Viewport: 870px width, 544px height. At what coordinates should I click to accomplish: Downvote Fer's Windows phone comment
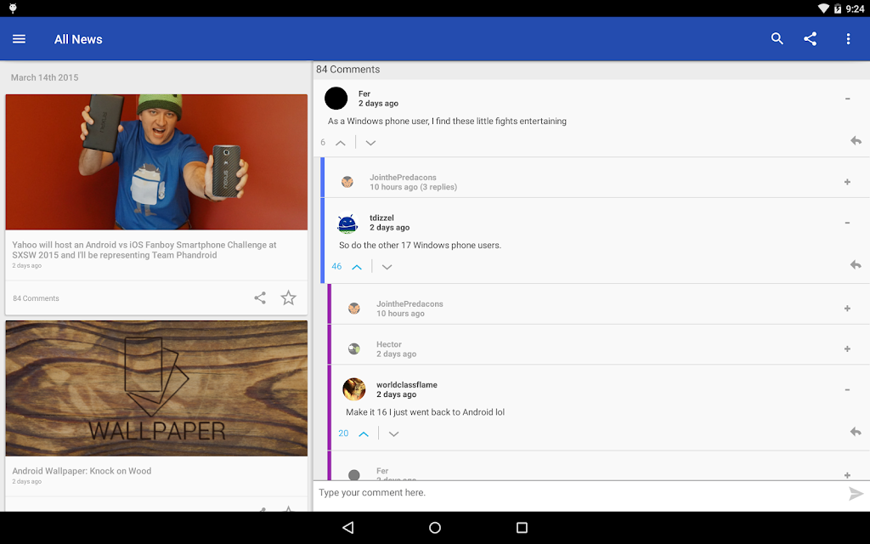370,143
